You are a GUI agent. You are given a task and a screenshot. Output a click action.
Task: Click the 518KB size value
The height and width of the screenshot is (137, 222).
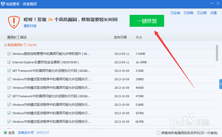pyautogui.click(x=139, y=105)
